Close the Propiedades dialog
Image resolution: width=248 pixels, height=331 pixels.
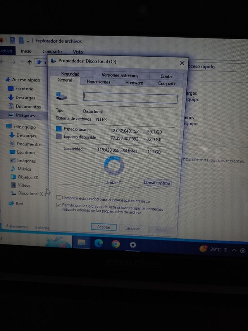(x=182, y=63)
